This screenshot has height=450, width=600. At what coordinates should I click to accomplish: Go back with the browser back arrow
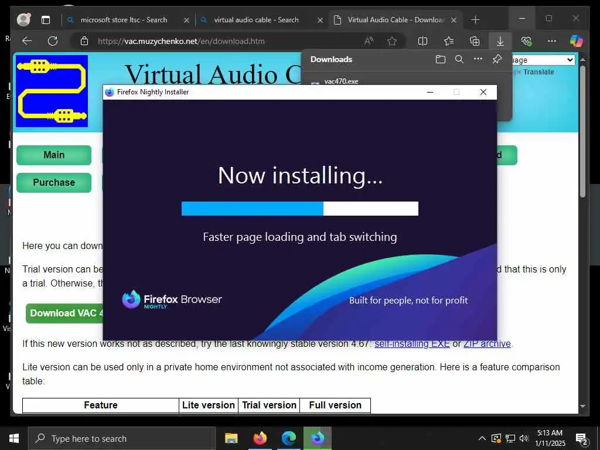click(x=27, y=41)
